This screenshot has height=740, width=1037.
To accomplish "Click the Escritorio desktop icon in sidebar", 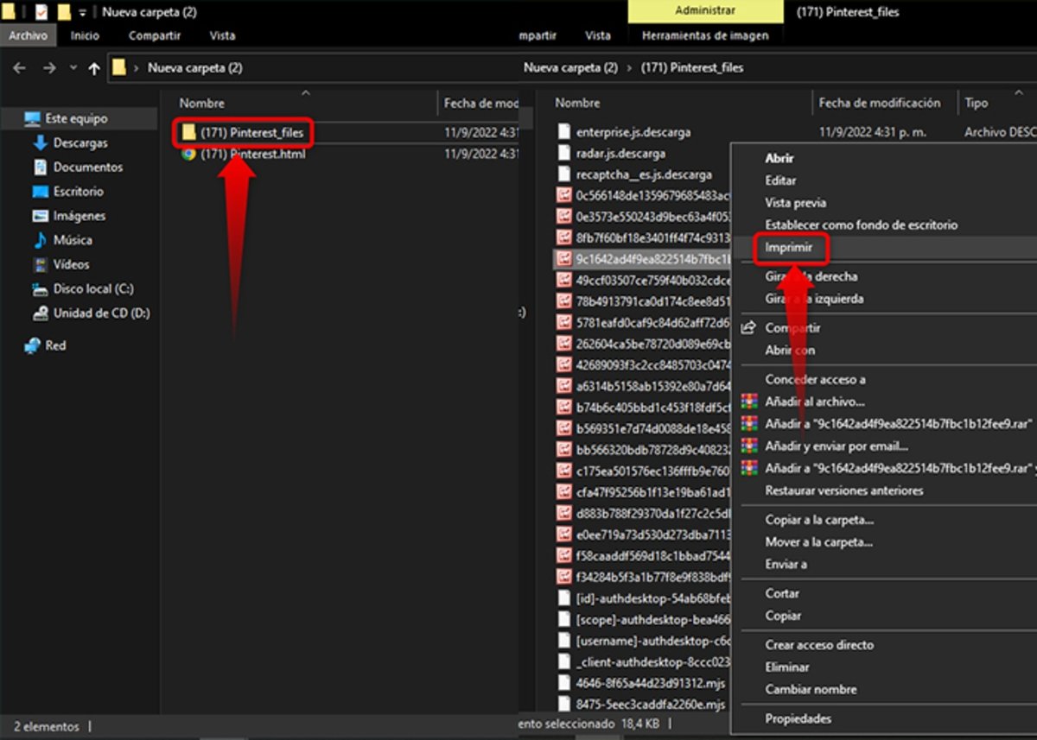I will 40,191.
